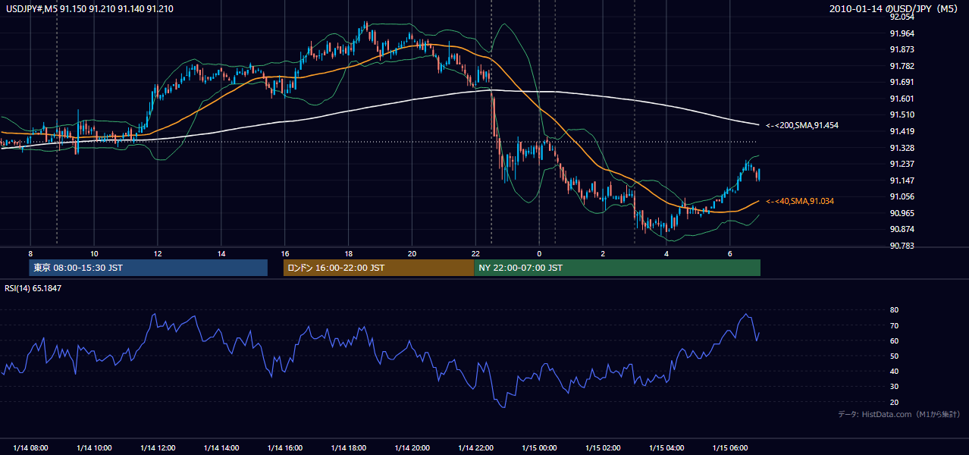Click hour tick 0 under the price chart
Image resolution: width=969 pixels, height=455 pixels.
pos(539,253)
